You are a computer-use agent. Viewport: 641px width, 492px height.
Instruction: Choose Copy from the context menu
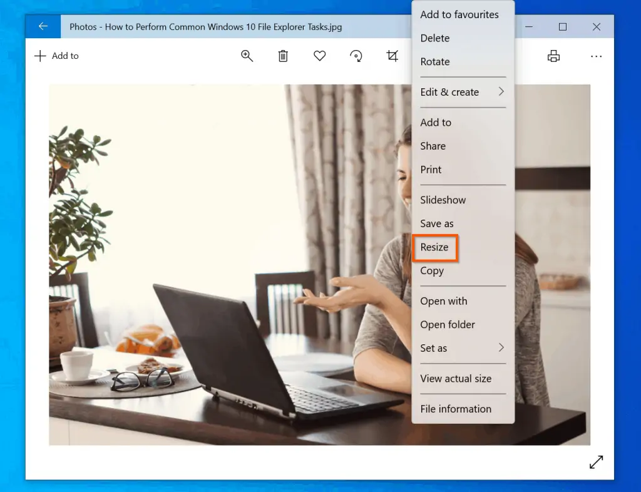tap(463, 271)
